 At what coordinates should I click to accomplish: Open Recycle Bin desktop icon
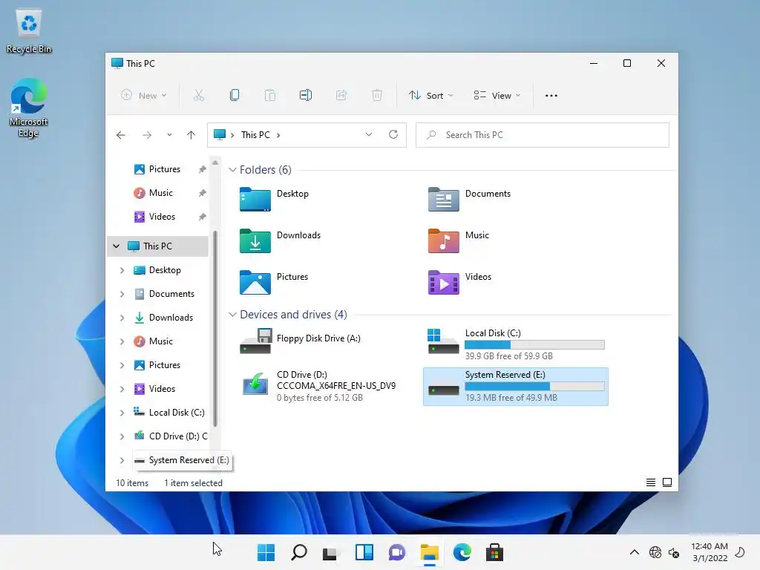(x=29, y=31)
